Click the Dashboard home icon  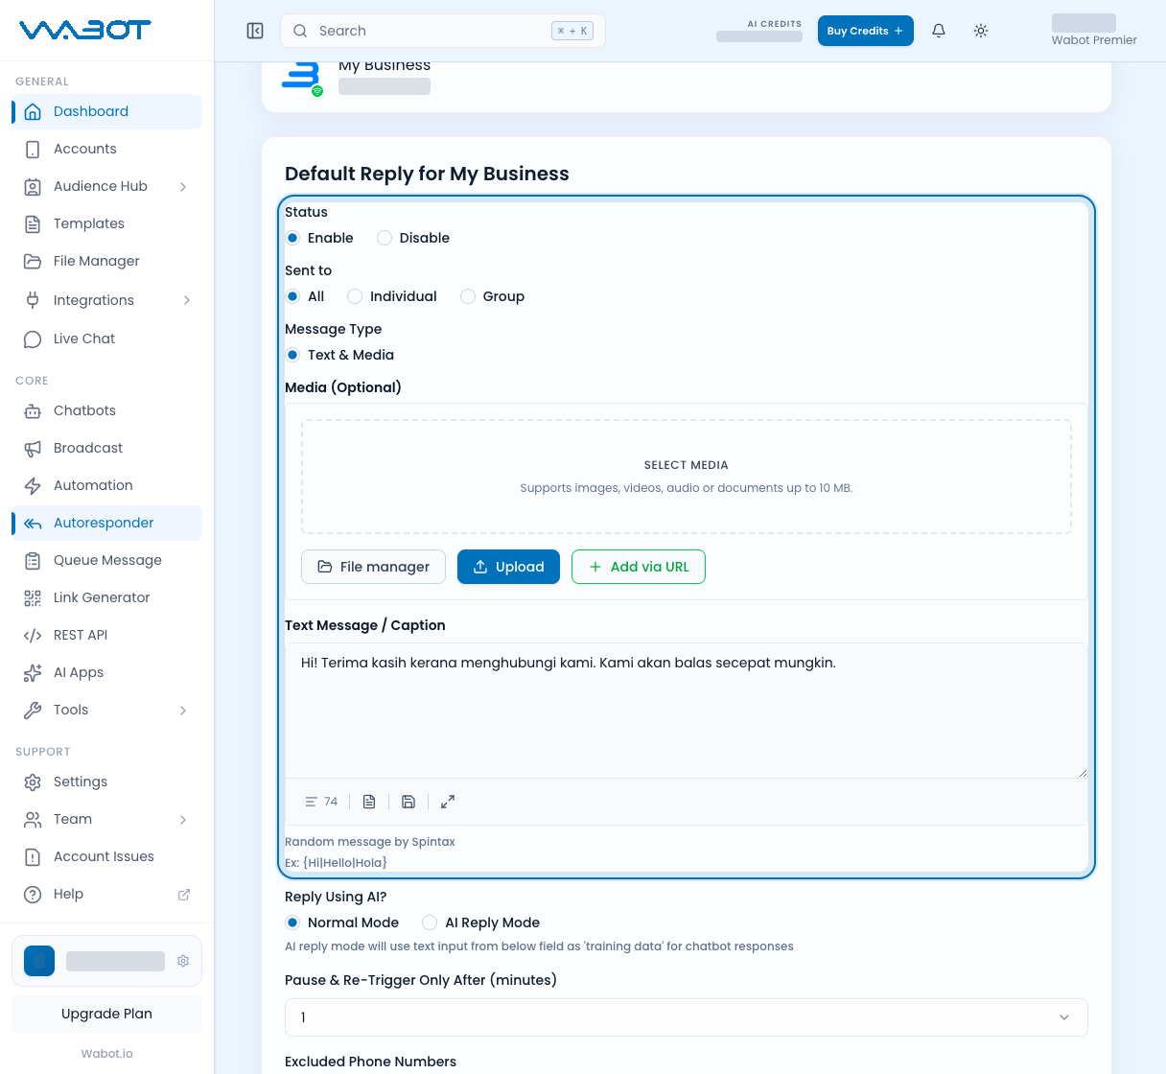point(33,111)
